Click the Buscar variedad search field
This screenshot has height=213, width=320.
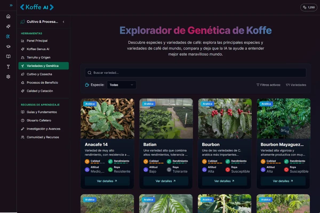(x=195, y=72)
